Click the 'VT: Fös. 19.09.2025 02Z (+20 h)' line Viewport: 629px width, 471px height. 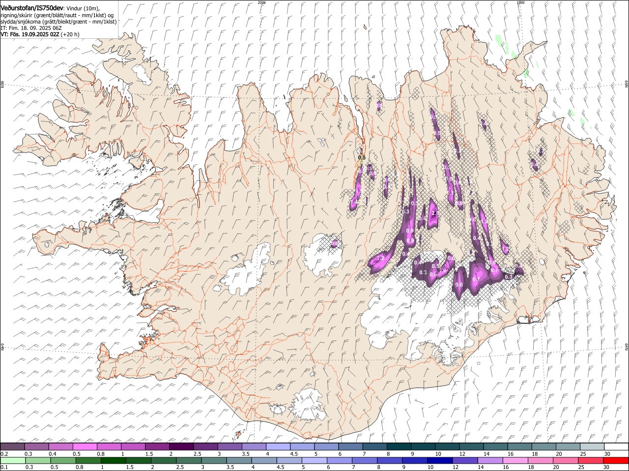pos(40,34)
